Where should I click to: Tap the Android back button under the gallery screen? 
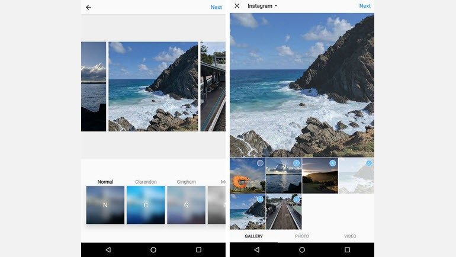point(257,250)
